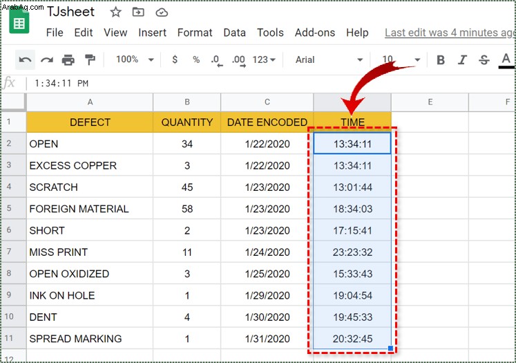Select the EXCESS COPPER cell

tap(90, 165)
